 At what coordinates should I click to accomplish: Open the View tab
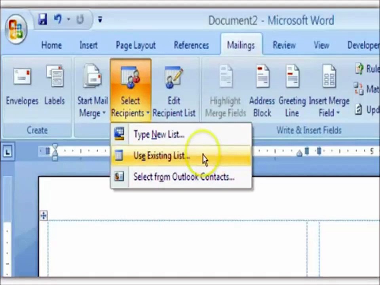pyautogui.click(x=321, y=45)
